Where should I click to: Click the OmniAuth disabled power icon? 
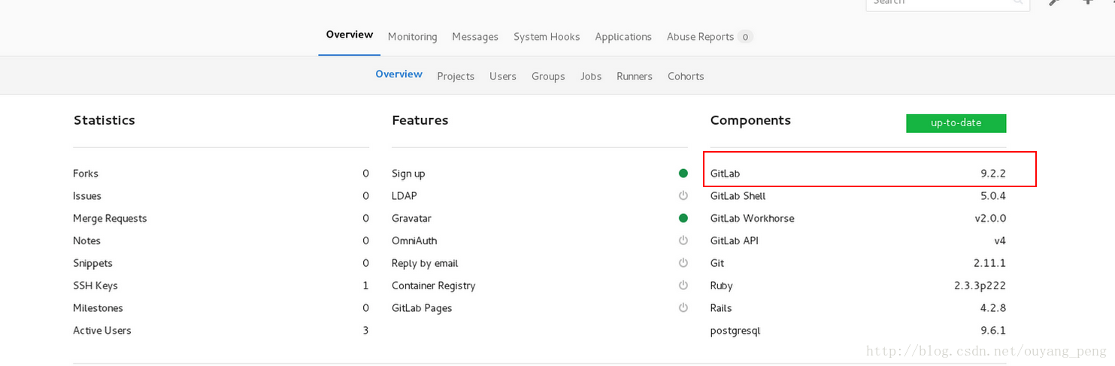point(683,241)
